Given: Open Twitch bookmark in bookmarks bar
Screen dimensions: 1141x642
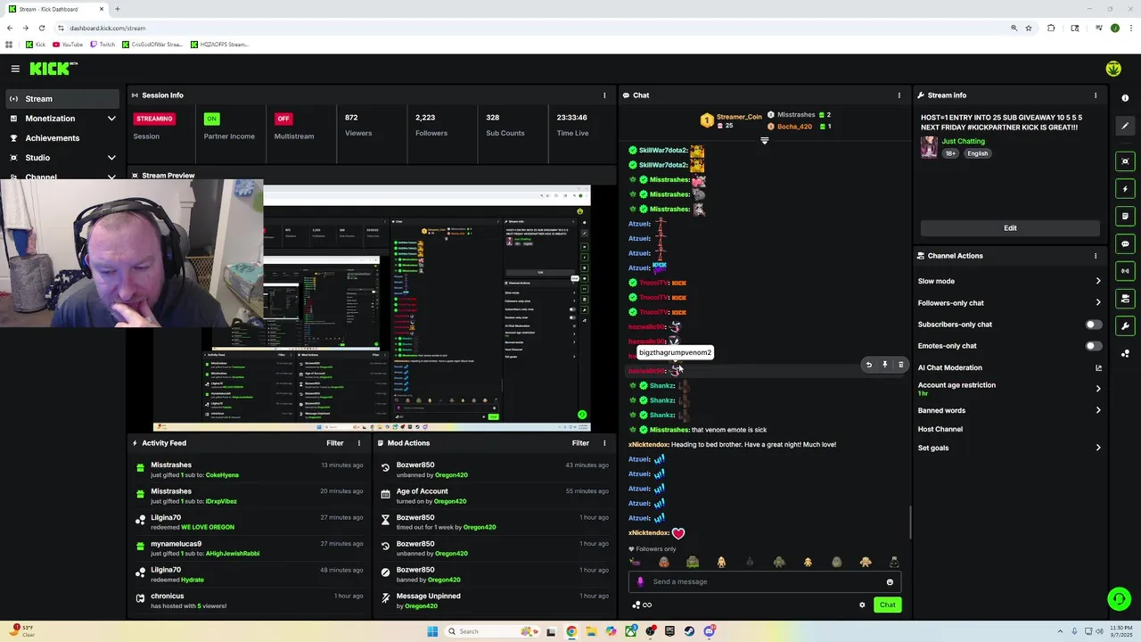Looking at the screenshot, I should click(x=102, y=45).
